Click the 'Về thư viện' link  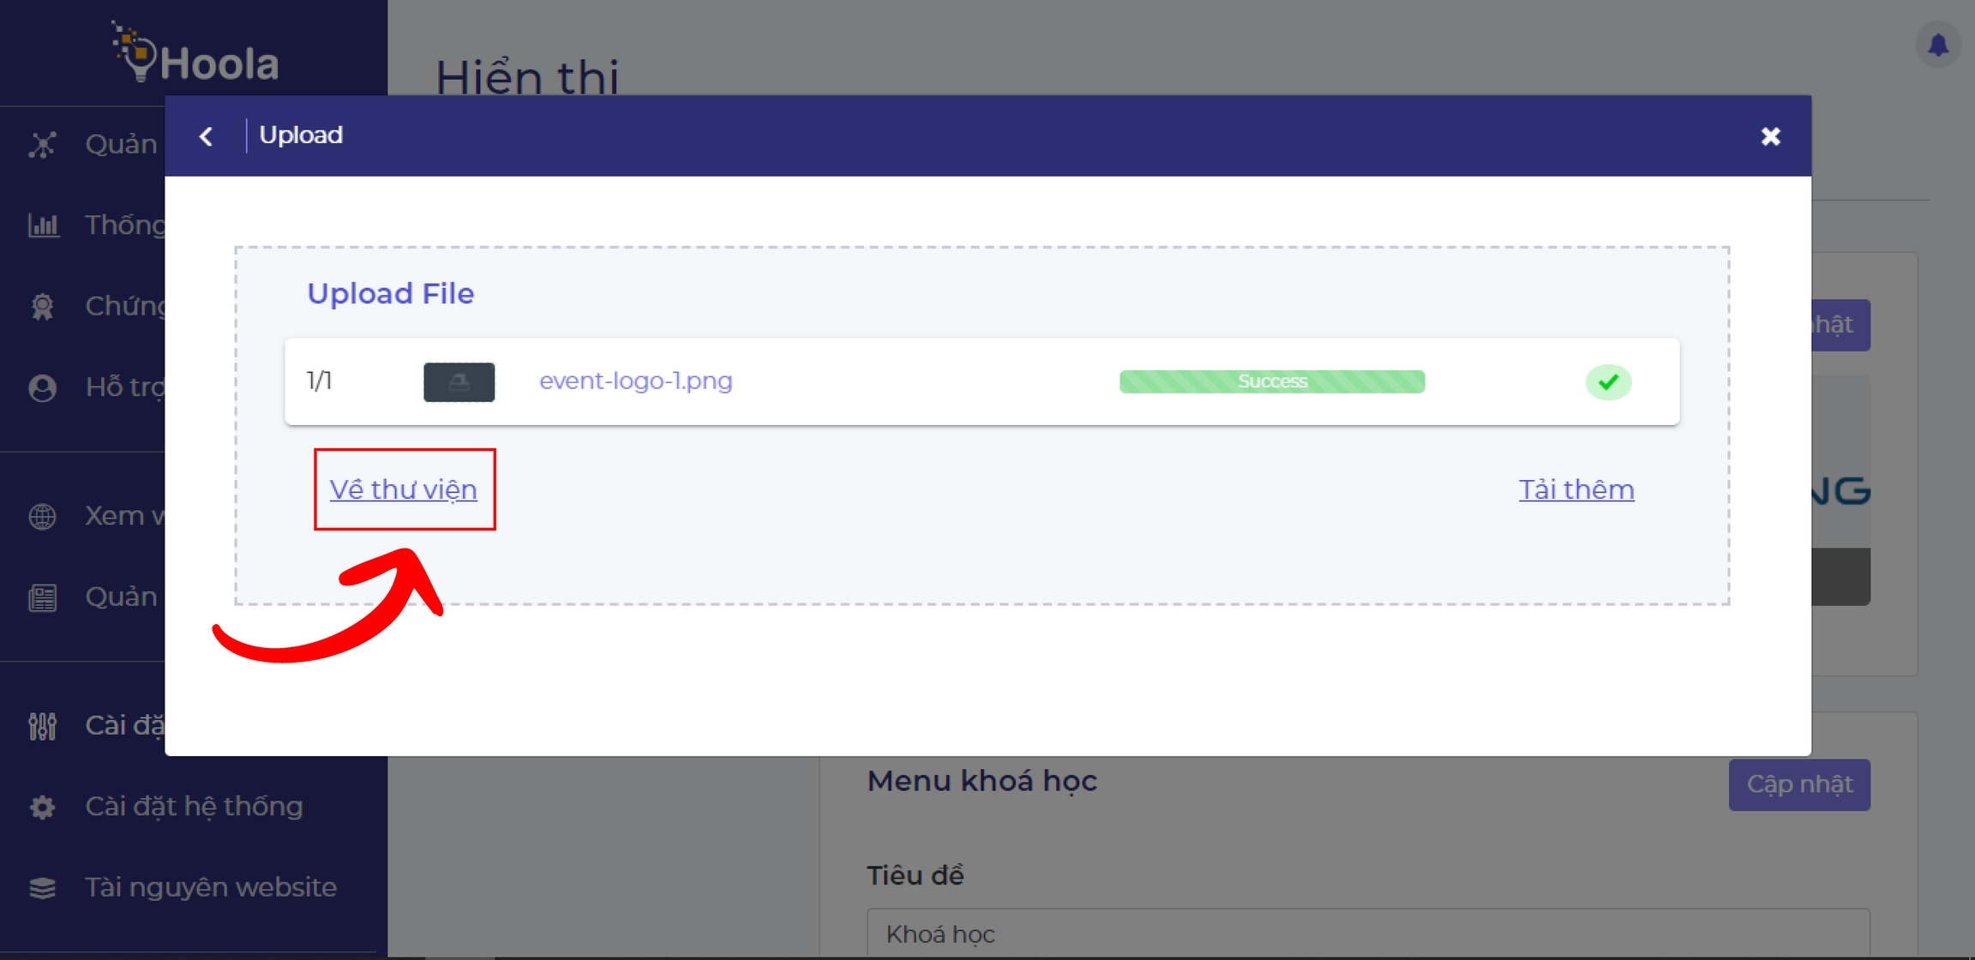[403, 489]
